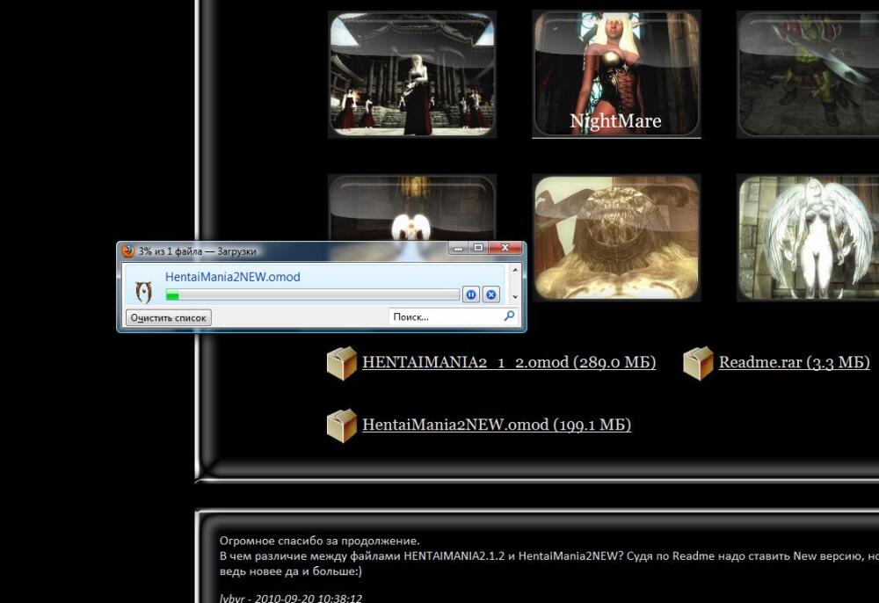Open the white winged angel thumbnail
The width and height of the screenshot is (879, 603).
tap(808, 237)
